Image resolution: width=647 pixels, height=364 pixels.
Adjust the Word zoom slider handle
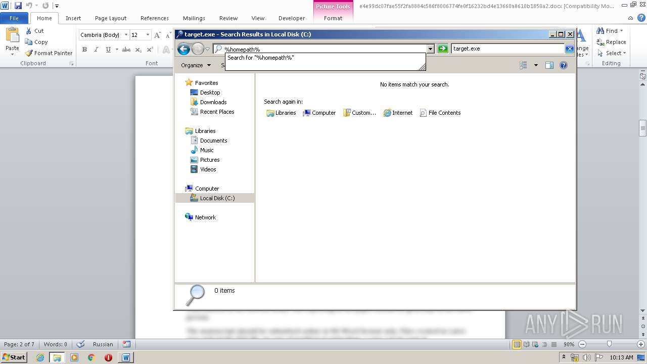tap(609, 344)
